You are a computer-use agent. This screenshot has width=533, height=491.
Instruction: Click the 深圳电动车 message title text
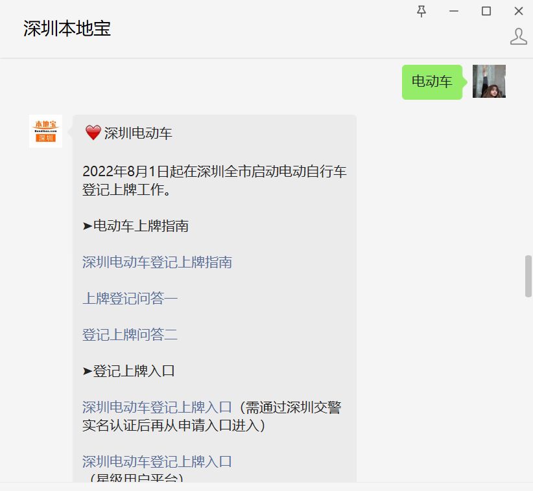(138, 133)
